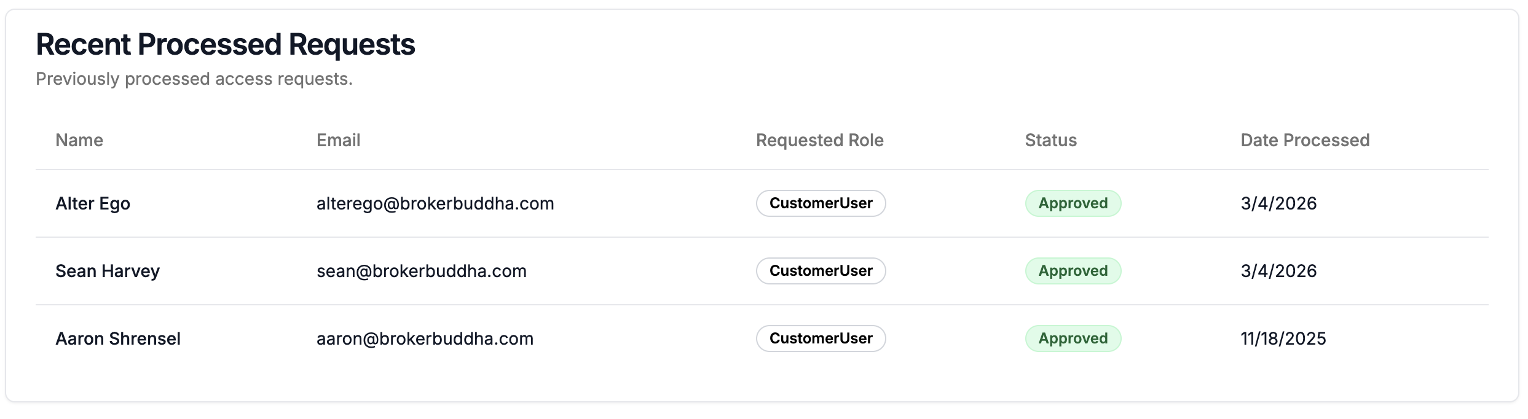
Task: Click the Date Processed column header
Action: point(1305,140)
